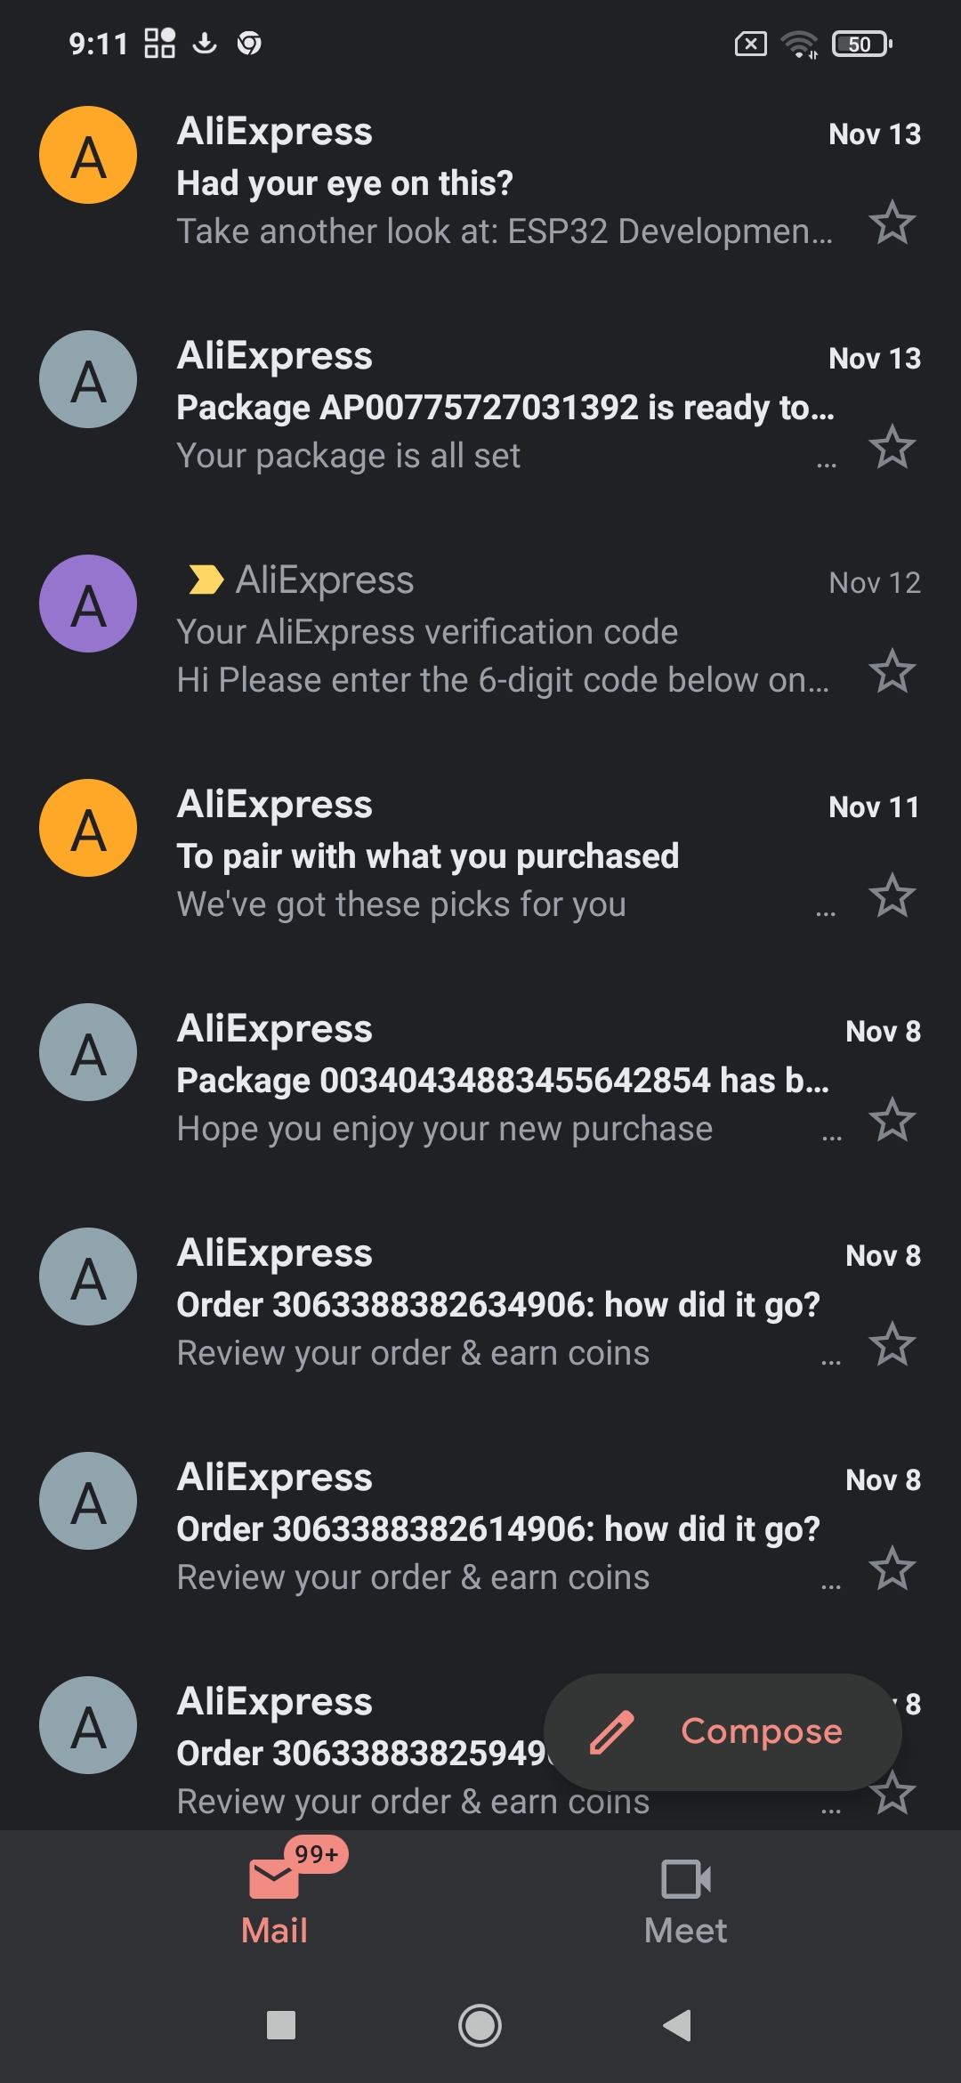Star the 'To pair with what you purchased' email
The width and height of the screenshot is (961, 2083).
[x=892, y=896]
